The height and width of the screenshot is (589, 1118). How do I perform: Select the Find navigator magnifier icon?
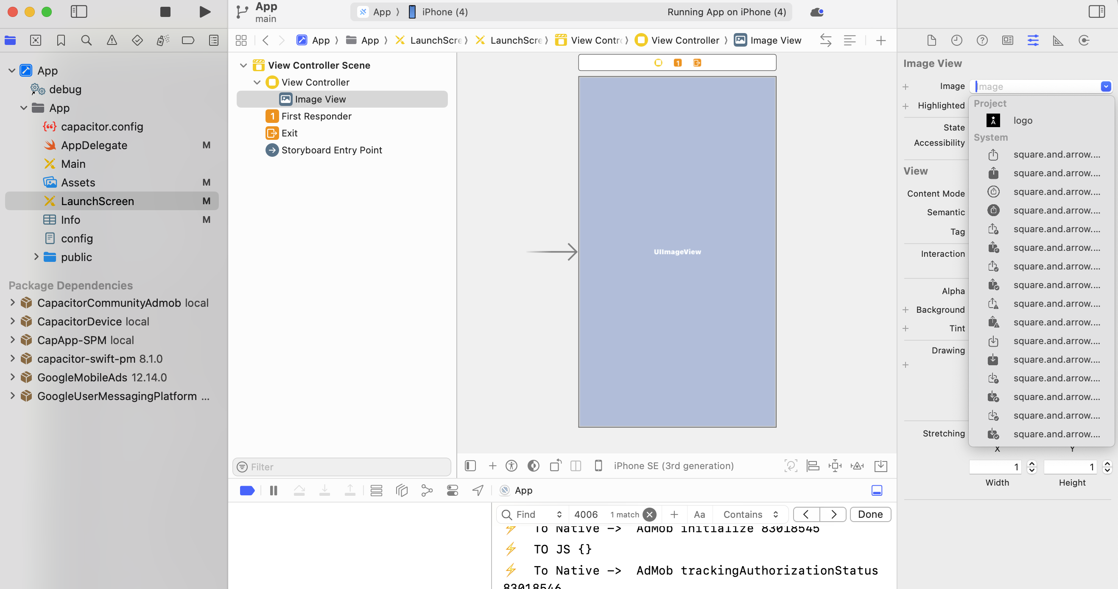tap(87, 40)
